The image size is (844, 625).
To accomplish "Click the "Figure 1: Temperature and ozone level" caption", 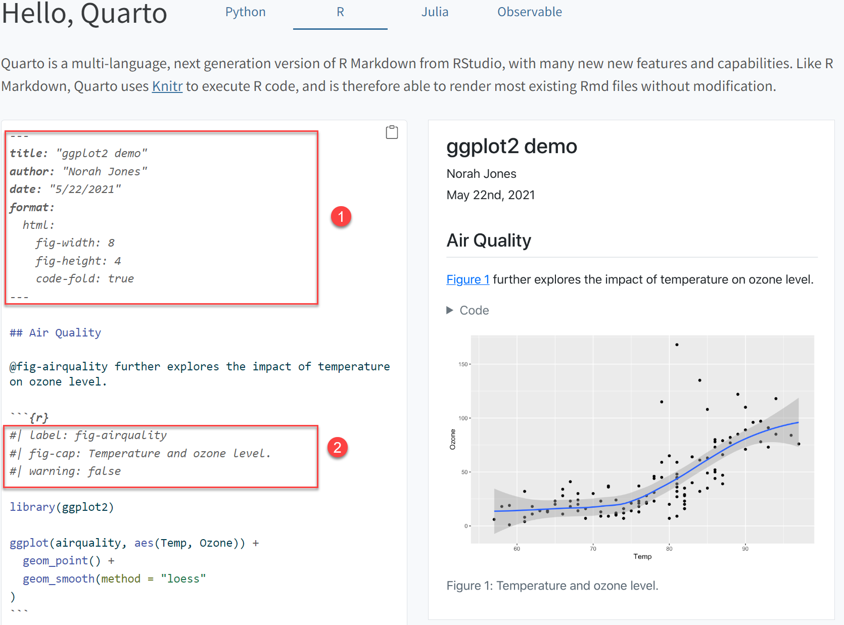I will 552,586.
